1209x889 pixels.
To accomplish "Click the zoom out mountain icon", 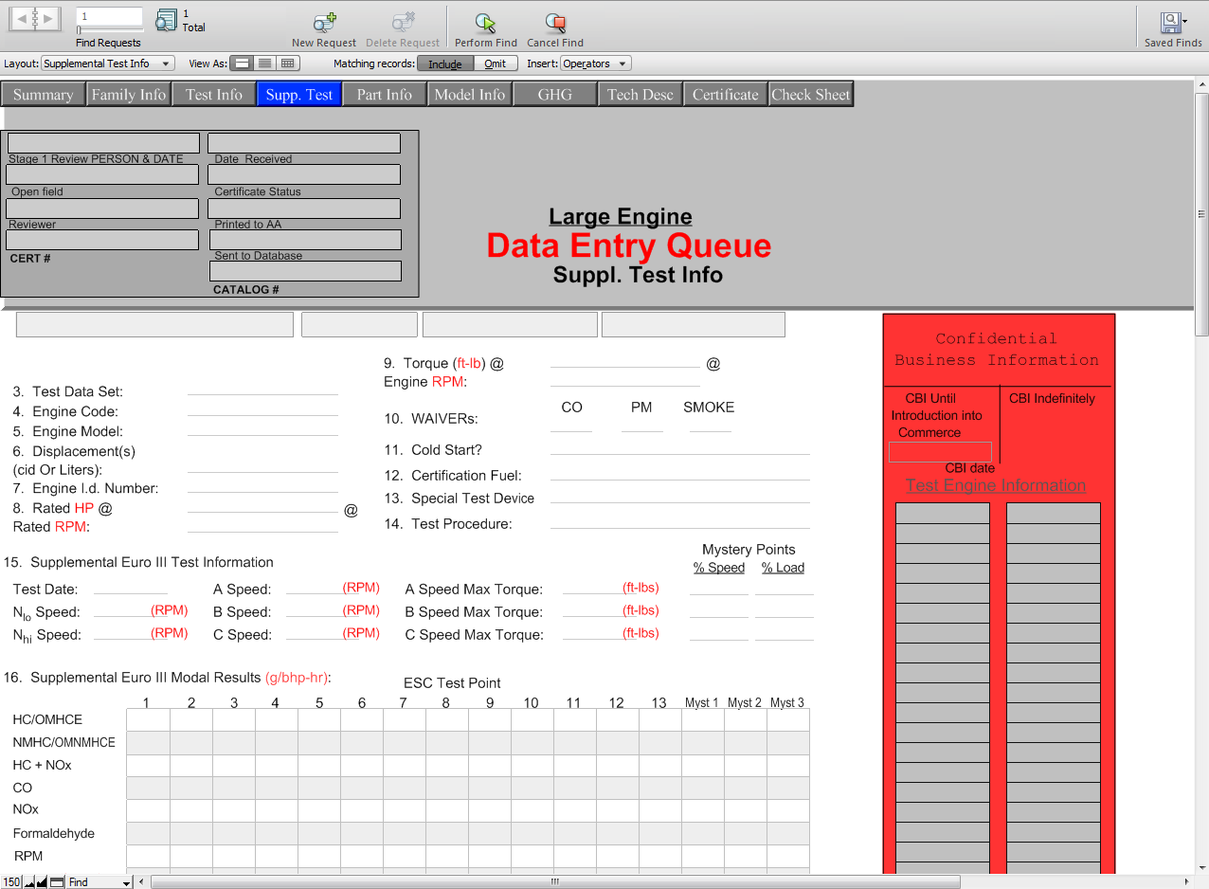I will click(x=28, y=882).
